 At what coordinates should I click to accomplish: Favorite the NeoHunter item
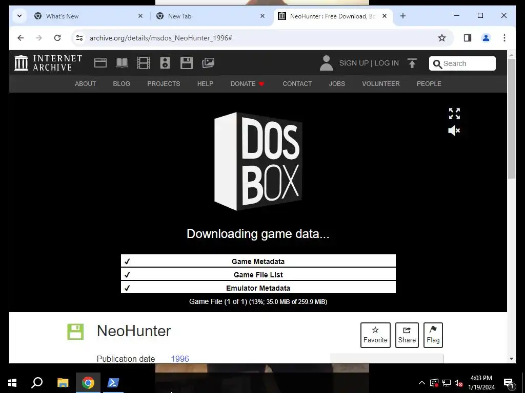click(375, 335)
